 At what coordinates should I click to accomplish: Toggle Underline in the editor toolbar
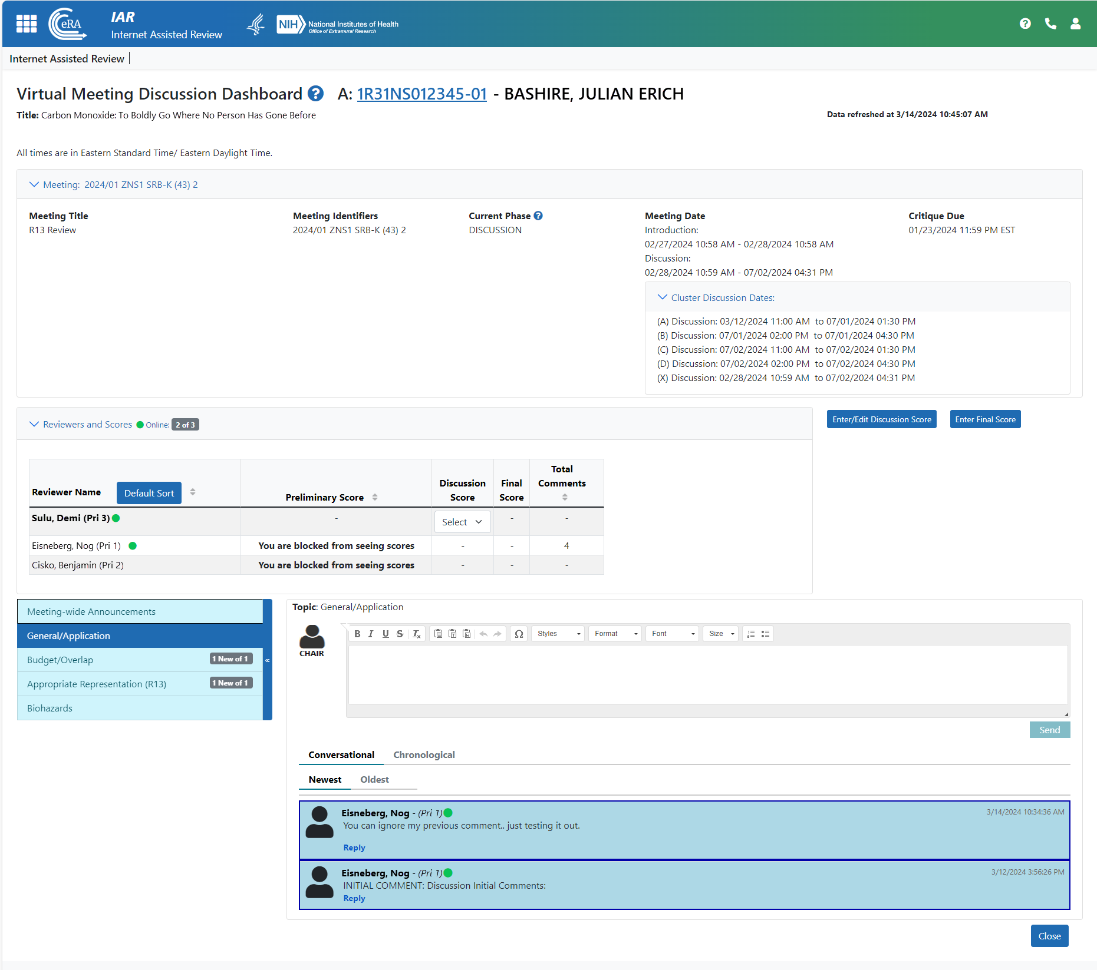[x=386, y=634]
